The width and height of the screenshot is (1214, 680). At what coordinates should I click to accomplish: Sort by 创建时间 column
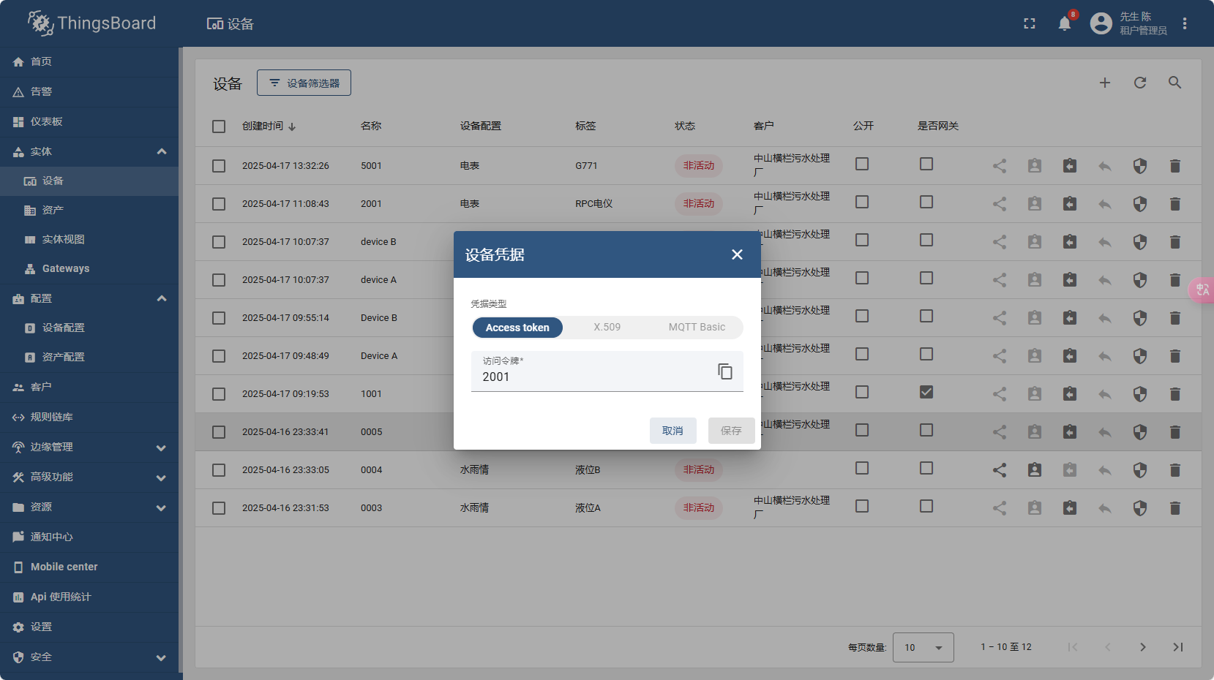coord(269,126)
